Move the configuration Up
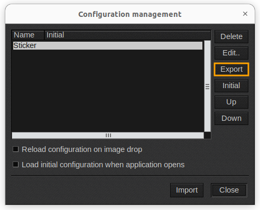 click(x=231, y=102)
